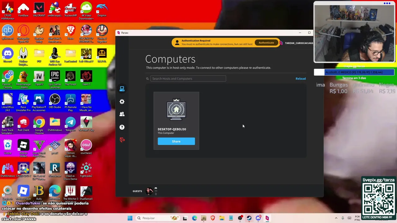Open Left 4 Dead 2 desktop icon

coord(86,55)
